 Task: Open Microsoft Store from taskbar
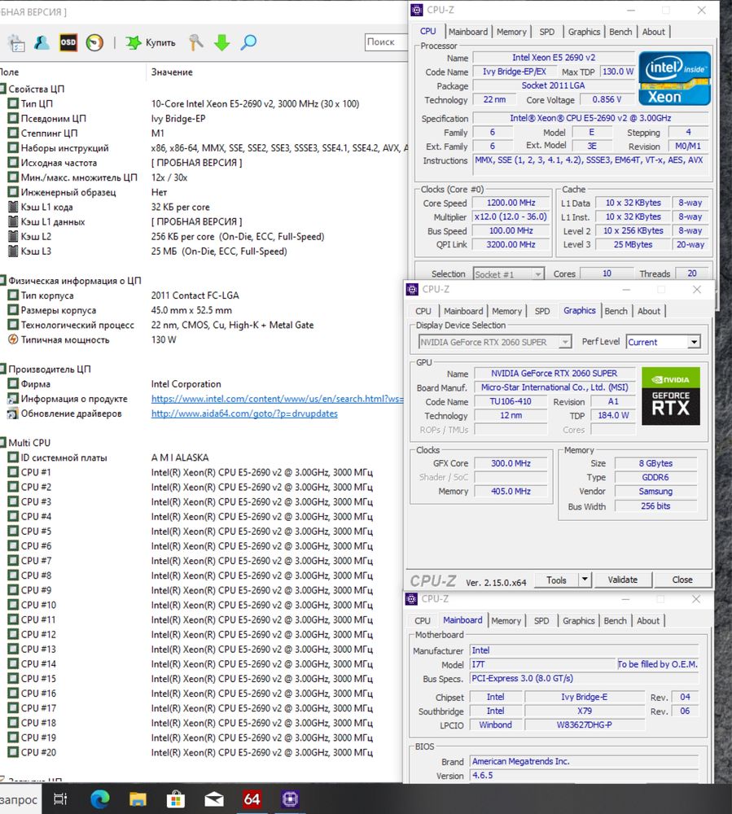point(176,799)
